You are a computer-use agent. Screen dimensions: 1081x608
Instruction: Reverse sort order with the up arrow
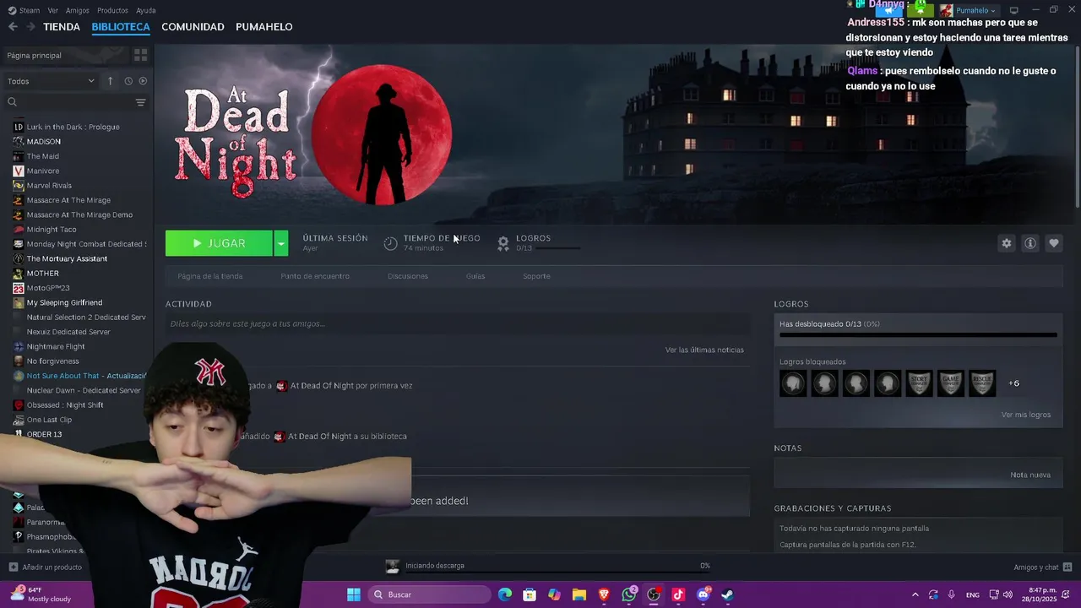tap(110, 81)
